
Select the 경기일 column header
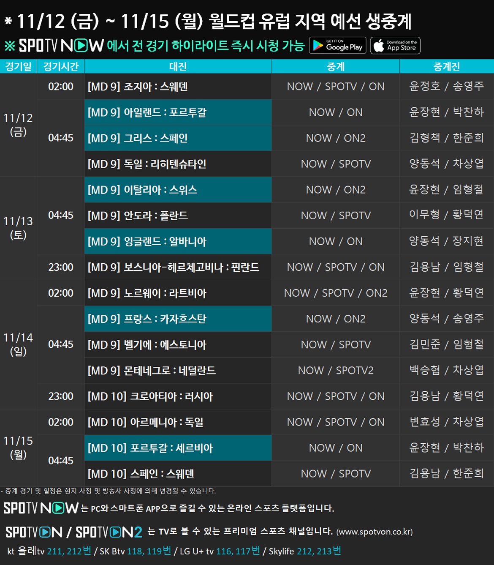pyautogui.click(x=18, y=66)
